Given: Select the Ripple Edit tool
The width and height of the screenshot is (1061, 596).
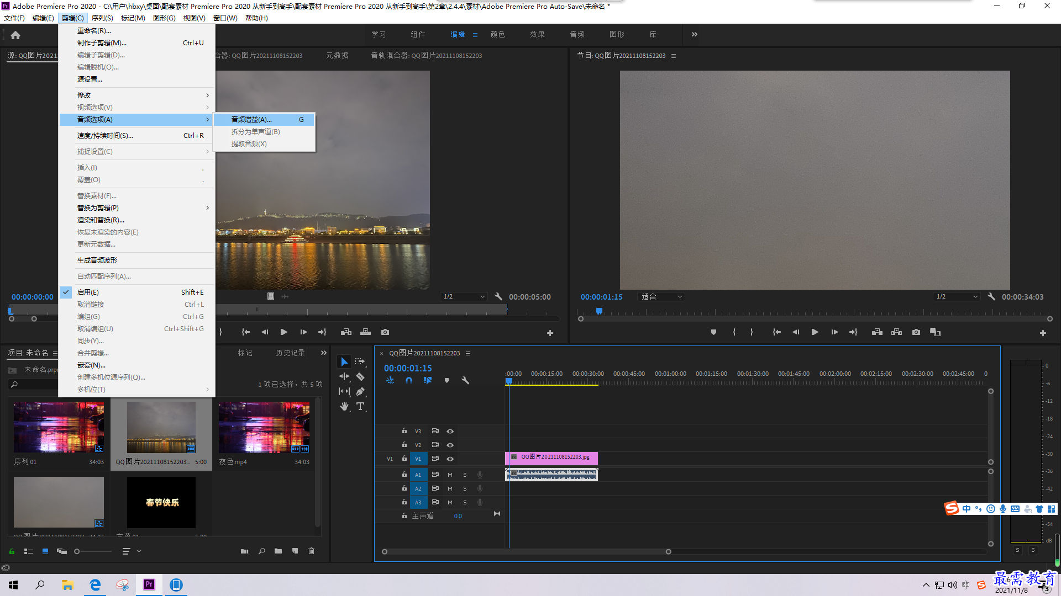Looking at the screenshot, I should click(x=344, y=376).
